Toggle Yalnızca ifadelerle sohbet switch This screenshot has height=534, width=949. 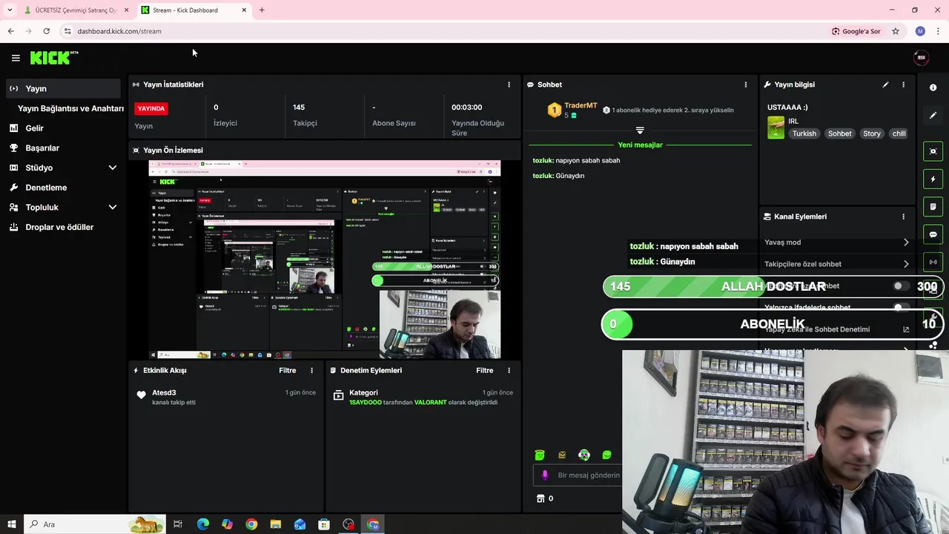click(x=901, y=307)
